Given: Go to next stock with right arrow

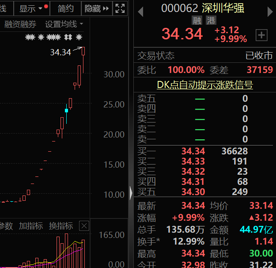Looking at the screenshot, I should (x=270, y=12).
